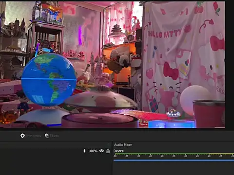The image size is (234, 175).
Task: Click the battery level icon
Action: coord(84,151)
